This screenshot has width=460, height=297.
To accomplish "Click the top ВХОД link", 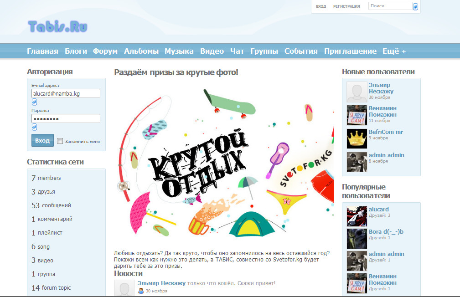I will 321,6.
